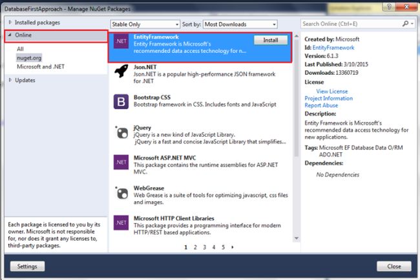Open the Settings dialog
This screenshot has width=420, height=280.
[27, 266]
